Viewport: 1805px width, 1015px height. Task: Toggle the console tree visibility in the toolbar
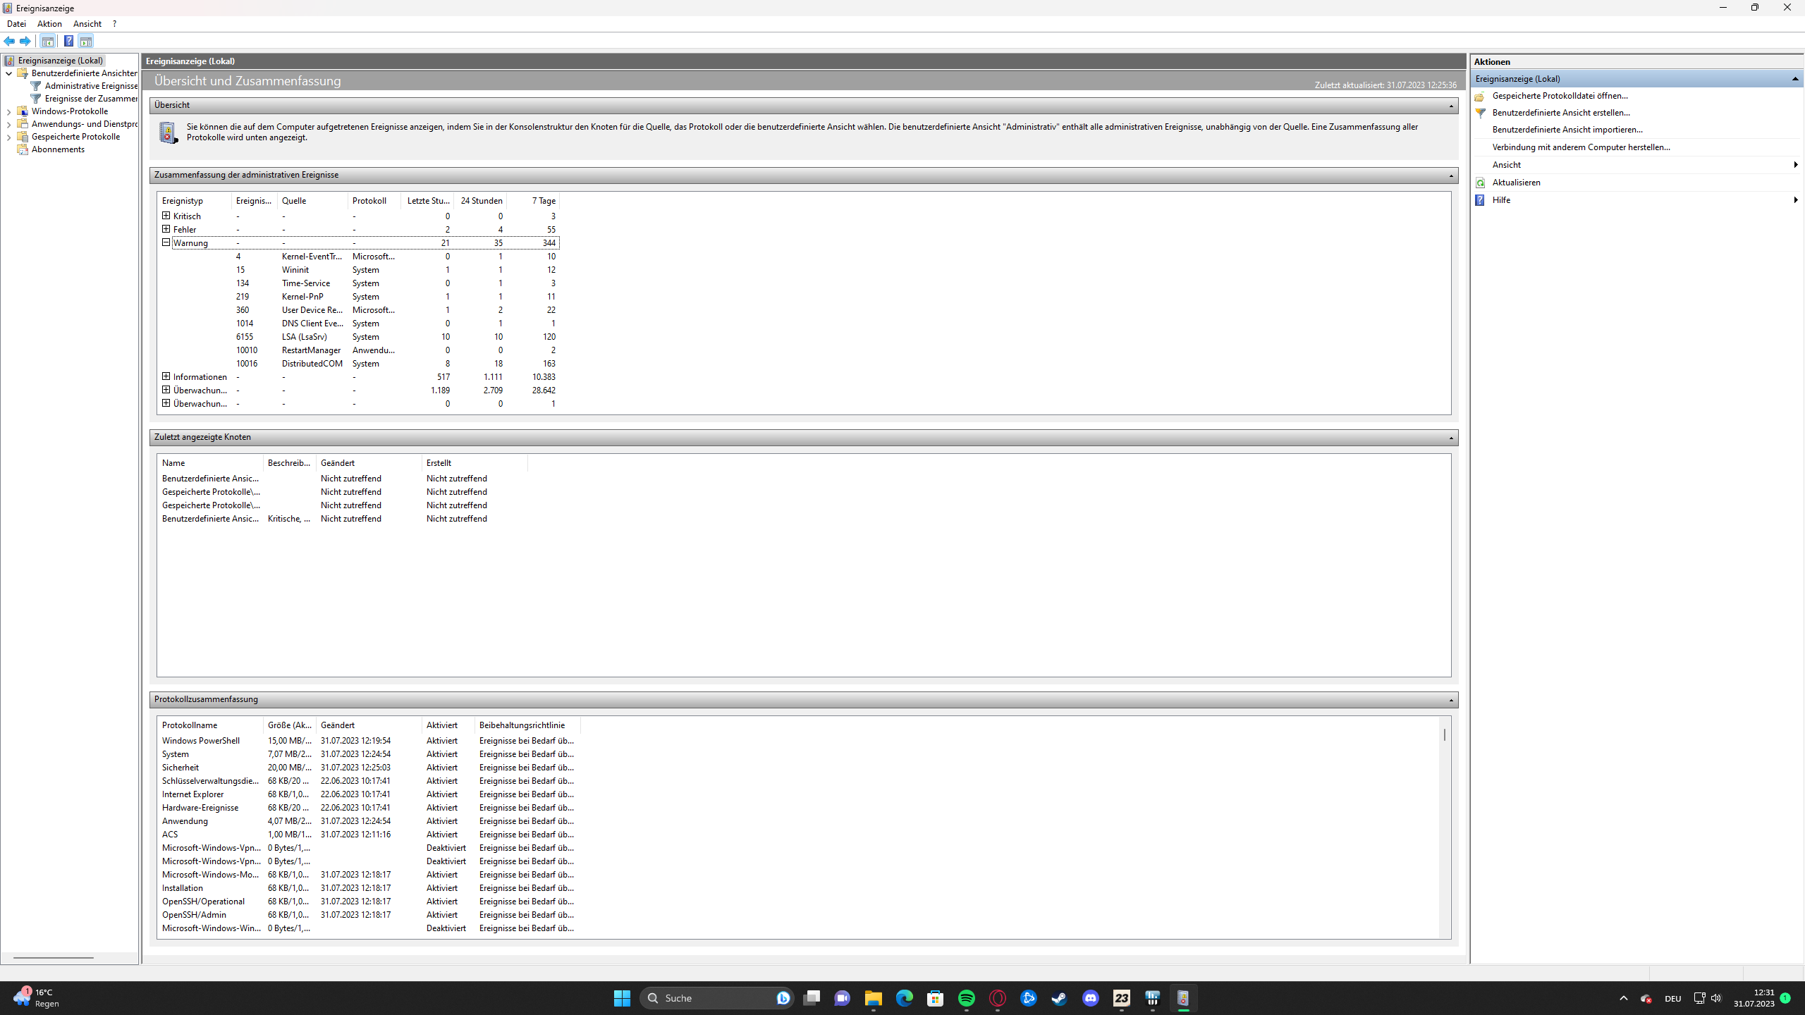(x=47, y=41)
